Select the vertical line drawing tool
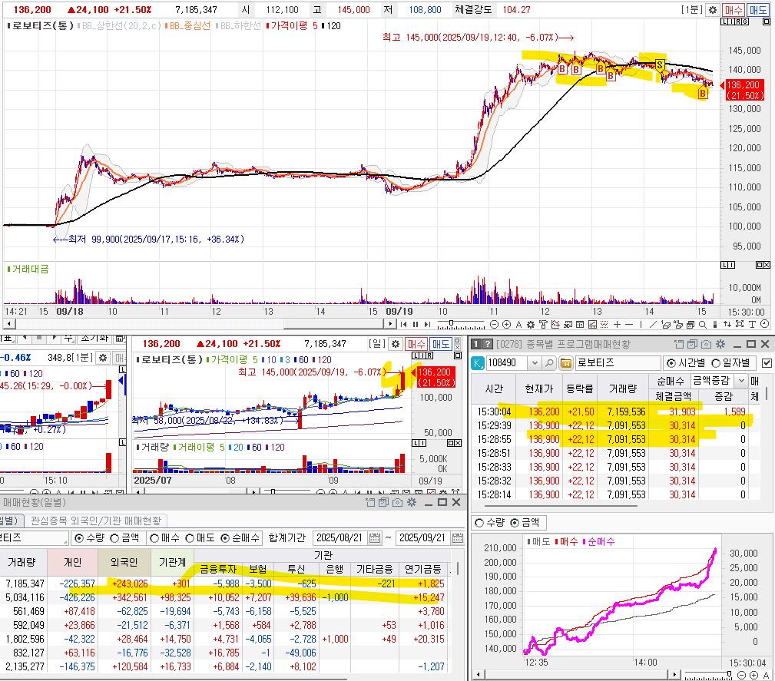775x681 pixels. [x=641, y=324]
